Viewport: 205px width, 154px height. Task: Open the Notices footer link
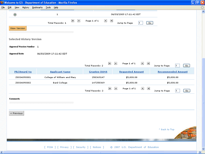97,147
